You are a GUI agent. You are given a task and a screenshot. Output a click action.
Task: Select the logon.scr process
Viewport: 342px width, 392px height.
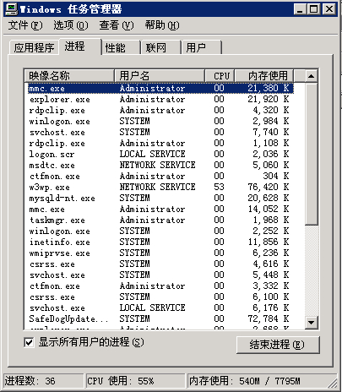(x=160, y=155)
